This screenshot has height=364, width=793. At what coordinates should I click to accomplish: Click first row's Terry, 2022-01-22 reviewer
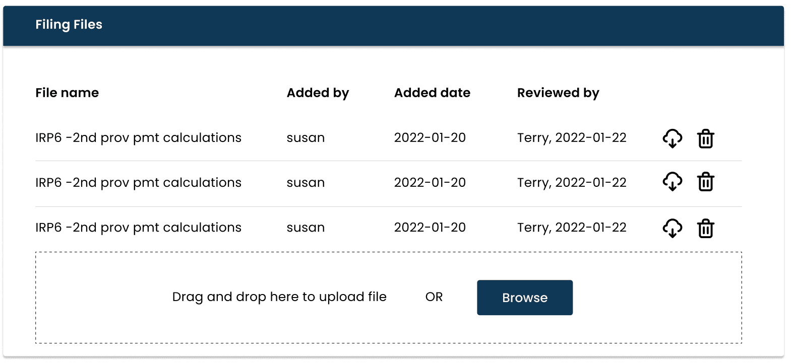click(x=572, y=138)
